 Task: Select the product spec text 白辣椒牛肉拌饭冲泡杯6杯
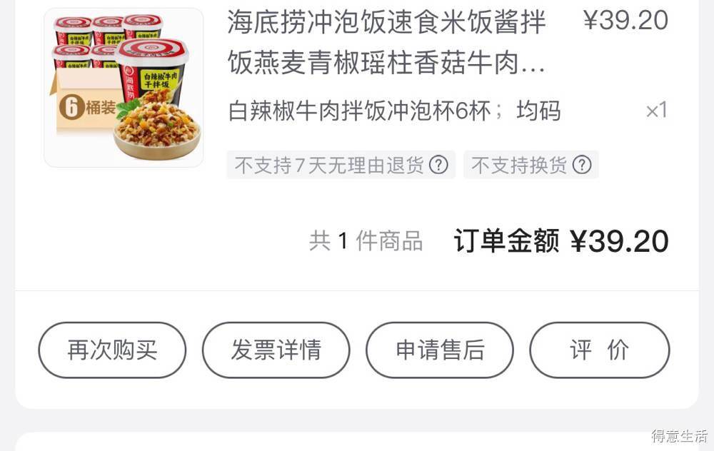tap(360, 111)
